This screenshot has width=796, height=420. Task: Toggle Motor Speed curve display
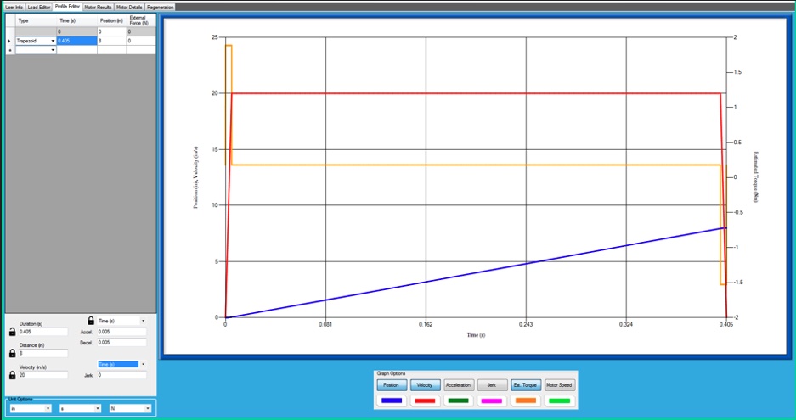560,385
